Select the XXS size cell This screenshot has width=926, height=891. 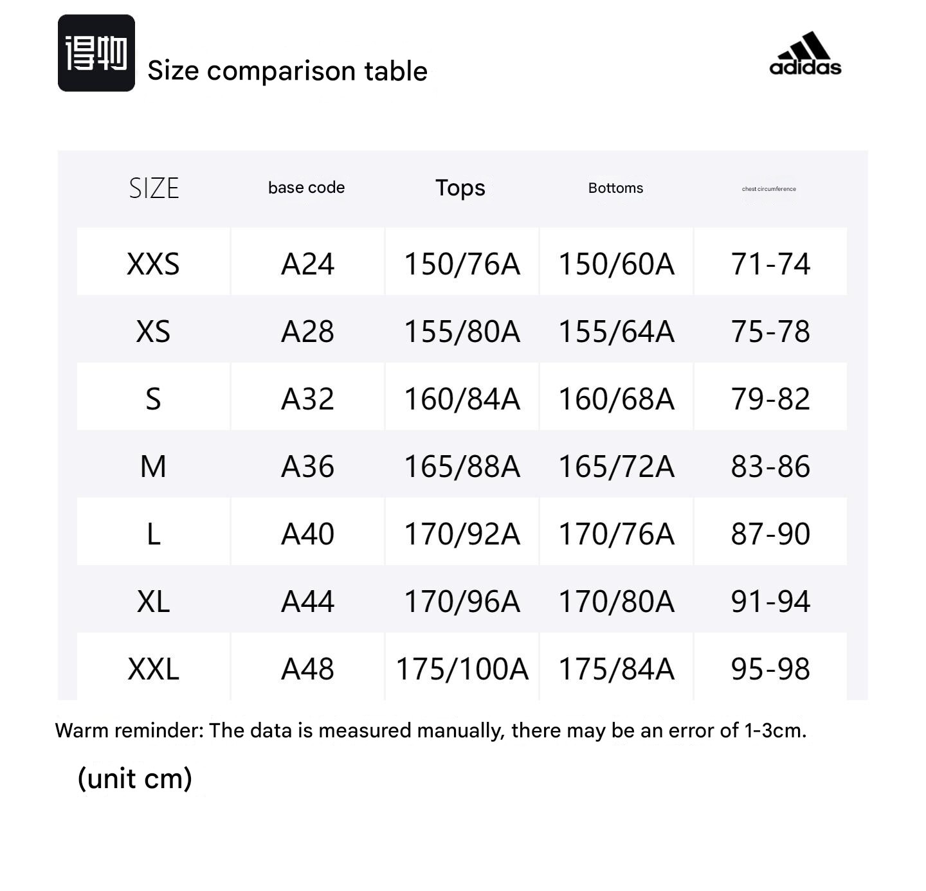coord(154,264)
